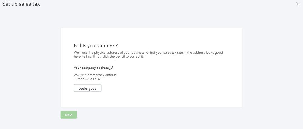Click the street line '2800 E Commerce Center Pl'
The width and height of the screenshot is (303, 129).
pyautogui.click(x=95, y=75)
